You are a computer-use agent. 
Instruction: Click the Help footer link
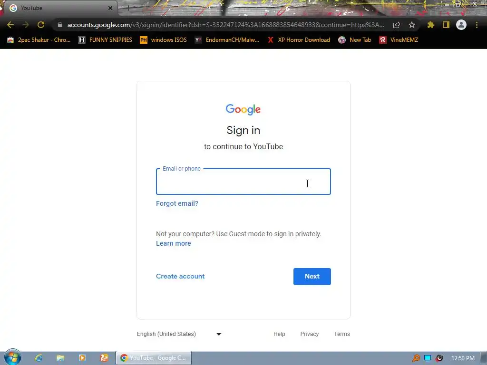279,334
